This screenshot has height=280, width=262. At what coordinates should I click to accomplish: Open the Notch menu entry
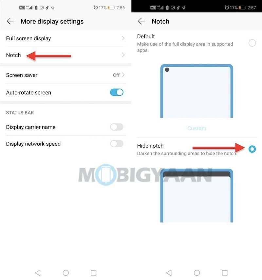click(65, 55)
